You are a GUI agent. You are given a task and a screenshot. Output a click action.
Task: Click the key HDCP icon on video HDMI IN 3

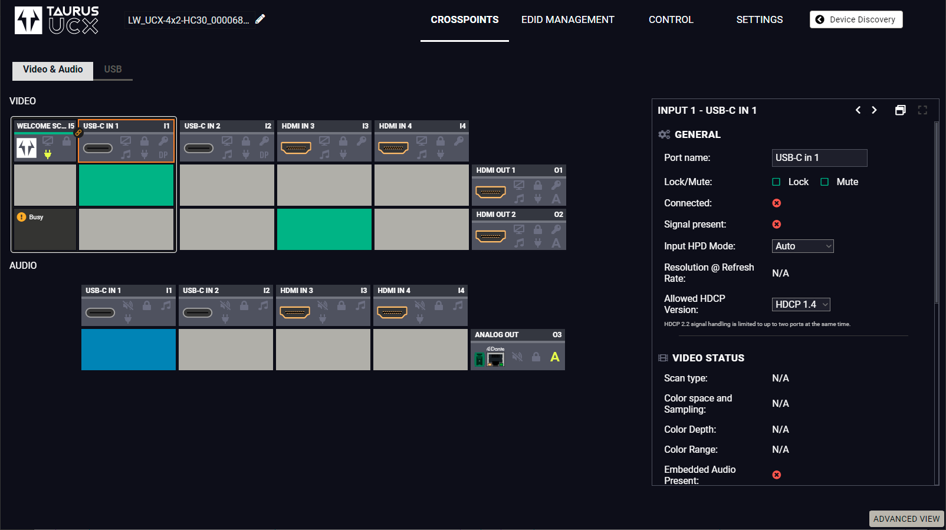click(362, 141)
